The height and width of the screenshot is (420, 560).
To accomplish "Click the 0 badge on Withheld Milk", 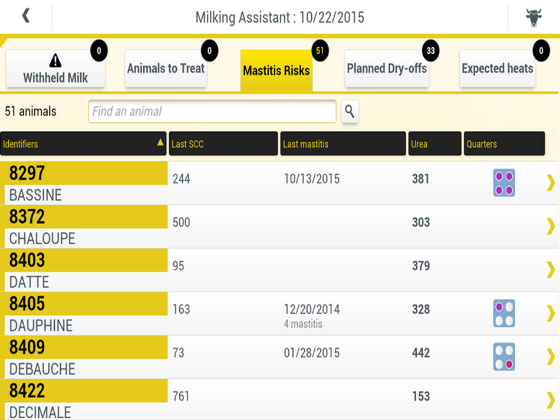I will 99,51.
